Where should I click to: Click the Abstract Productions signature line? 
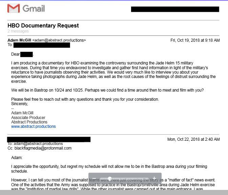point(29,122)
